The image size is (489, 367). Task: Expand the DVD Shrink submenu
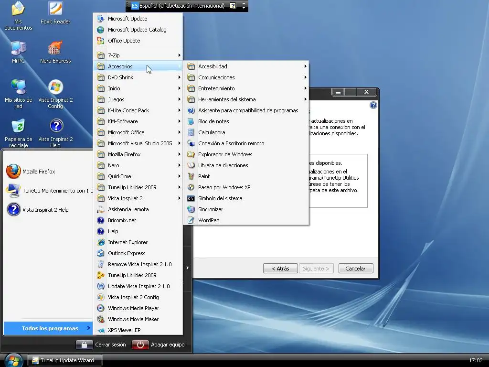pos(138,77)
